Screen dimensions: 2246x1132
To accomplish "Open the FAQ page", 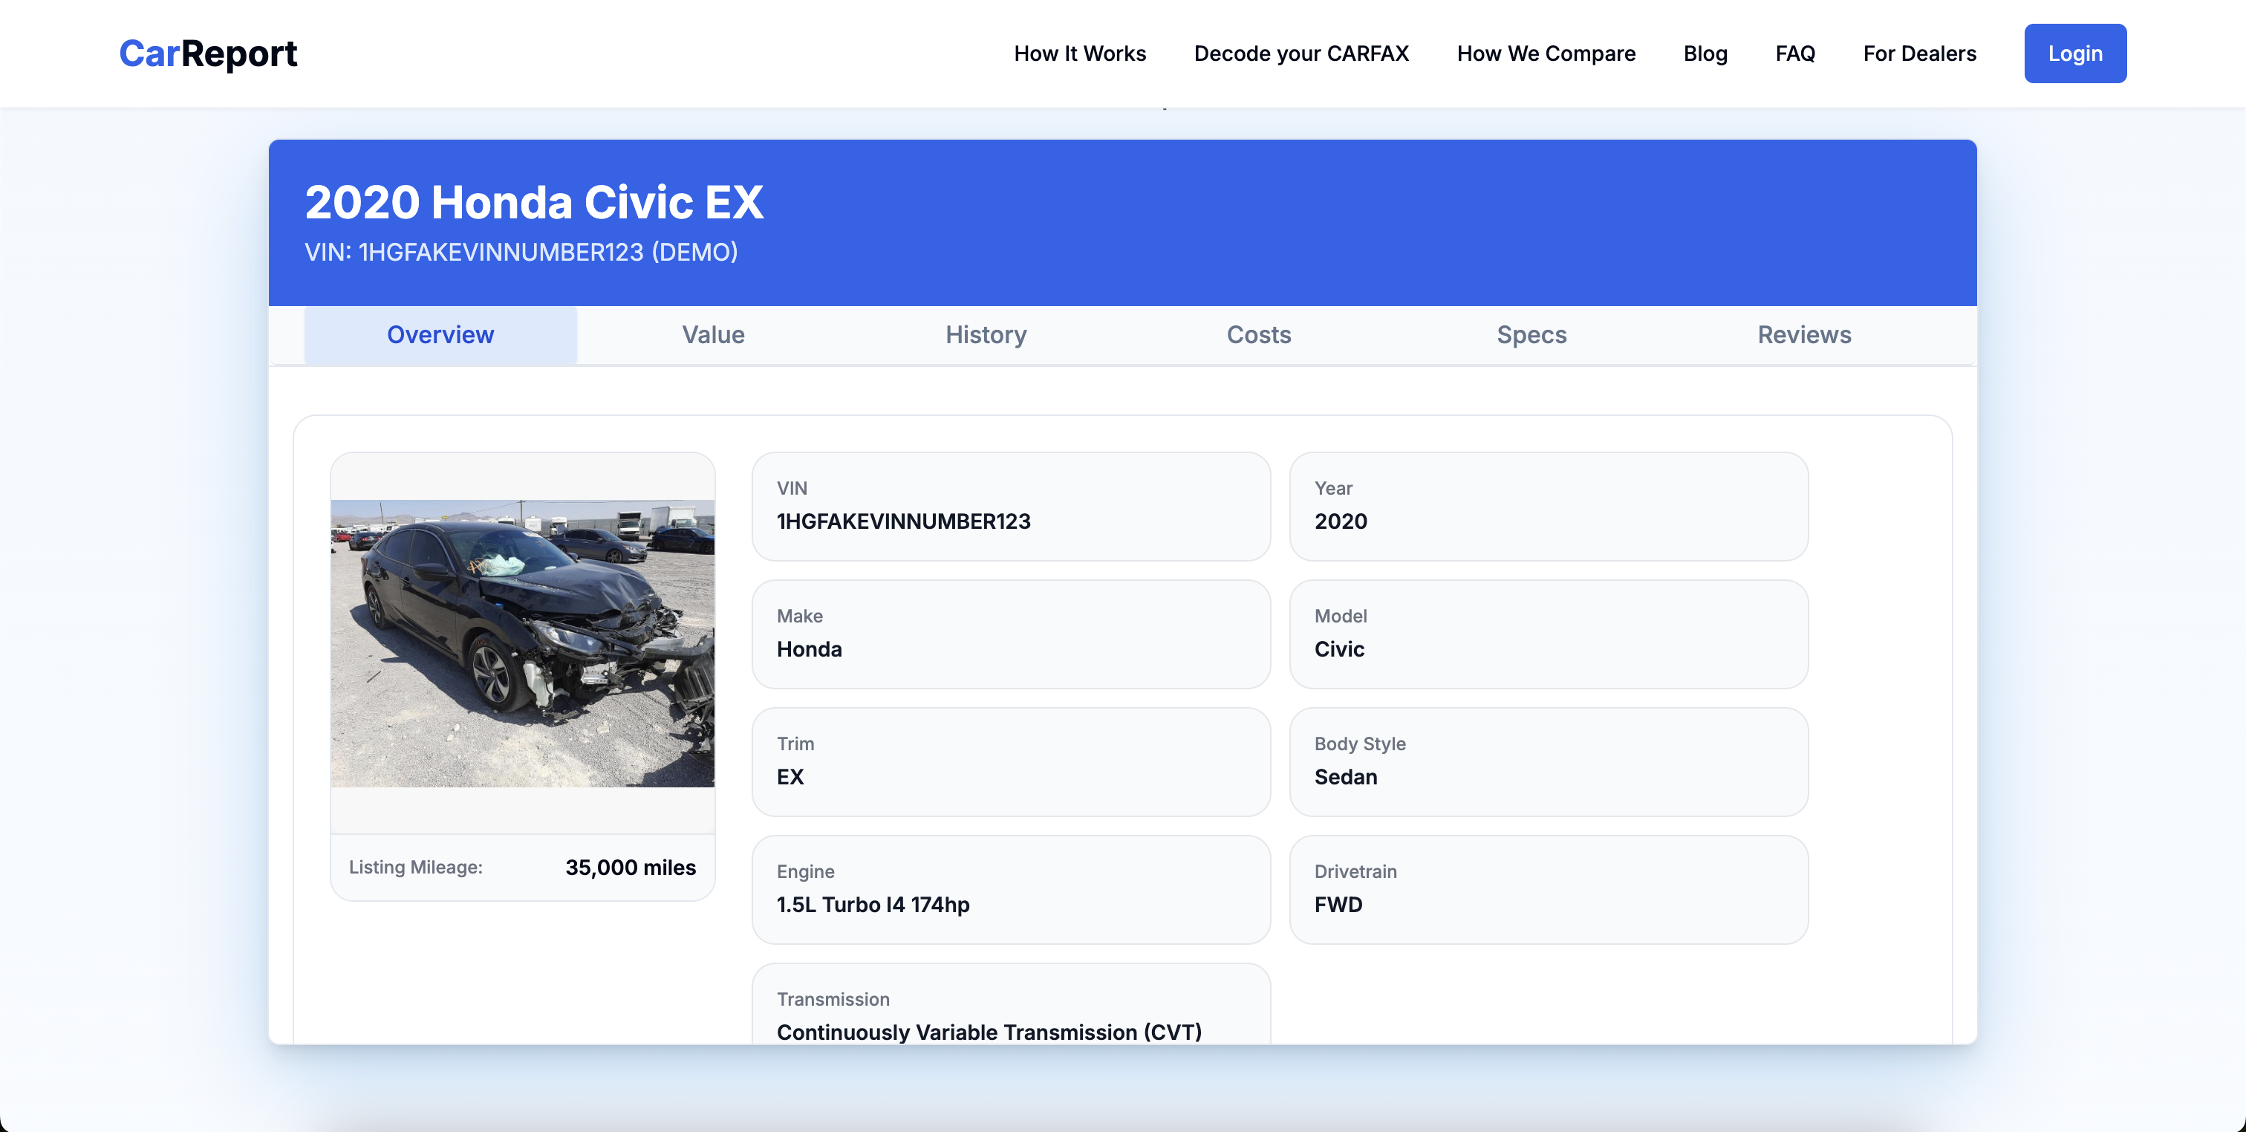I will [1795, 53].
